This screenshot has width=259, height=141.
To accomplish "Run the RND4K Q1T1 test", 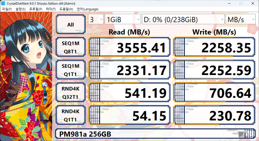I will (x=70, y=115).
